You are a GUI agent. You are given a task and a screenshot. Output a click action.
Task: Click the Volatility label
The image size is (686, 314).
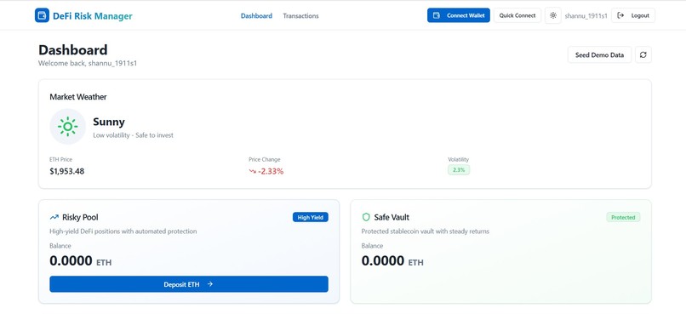[458, 160]
